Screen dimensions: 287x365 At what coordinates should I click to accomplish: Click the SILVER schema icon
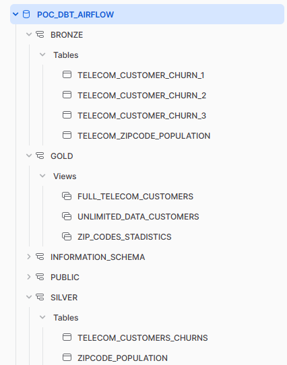pos(40,297)
